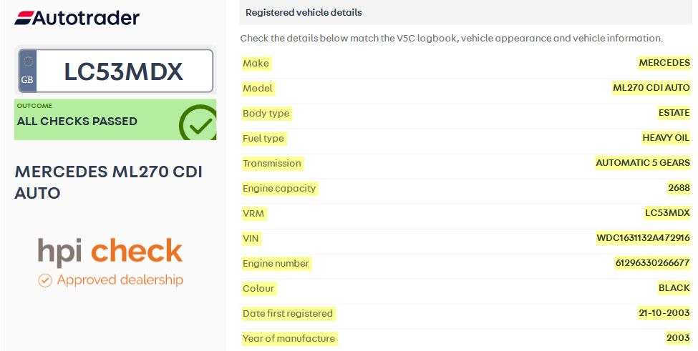Click the Approved dealership tick icon
The width and height of the screenshot is (698, 351).
click(45, 280)
